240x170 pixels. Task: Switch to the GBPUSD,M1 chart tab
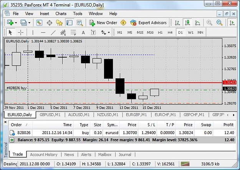50,115
